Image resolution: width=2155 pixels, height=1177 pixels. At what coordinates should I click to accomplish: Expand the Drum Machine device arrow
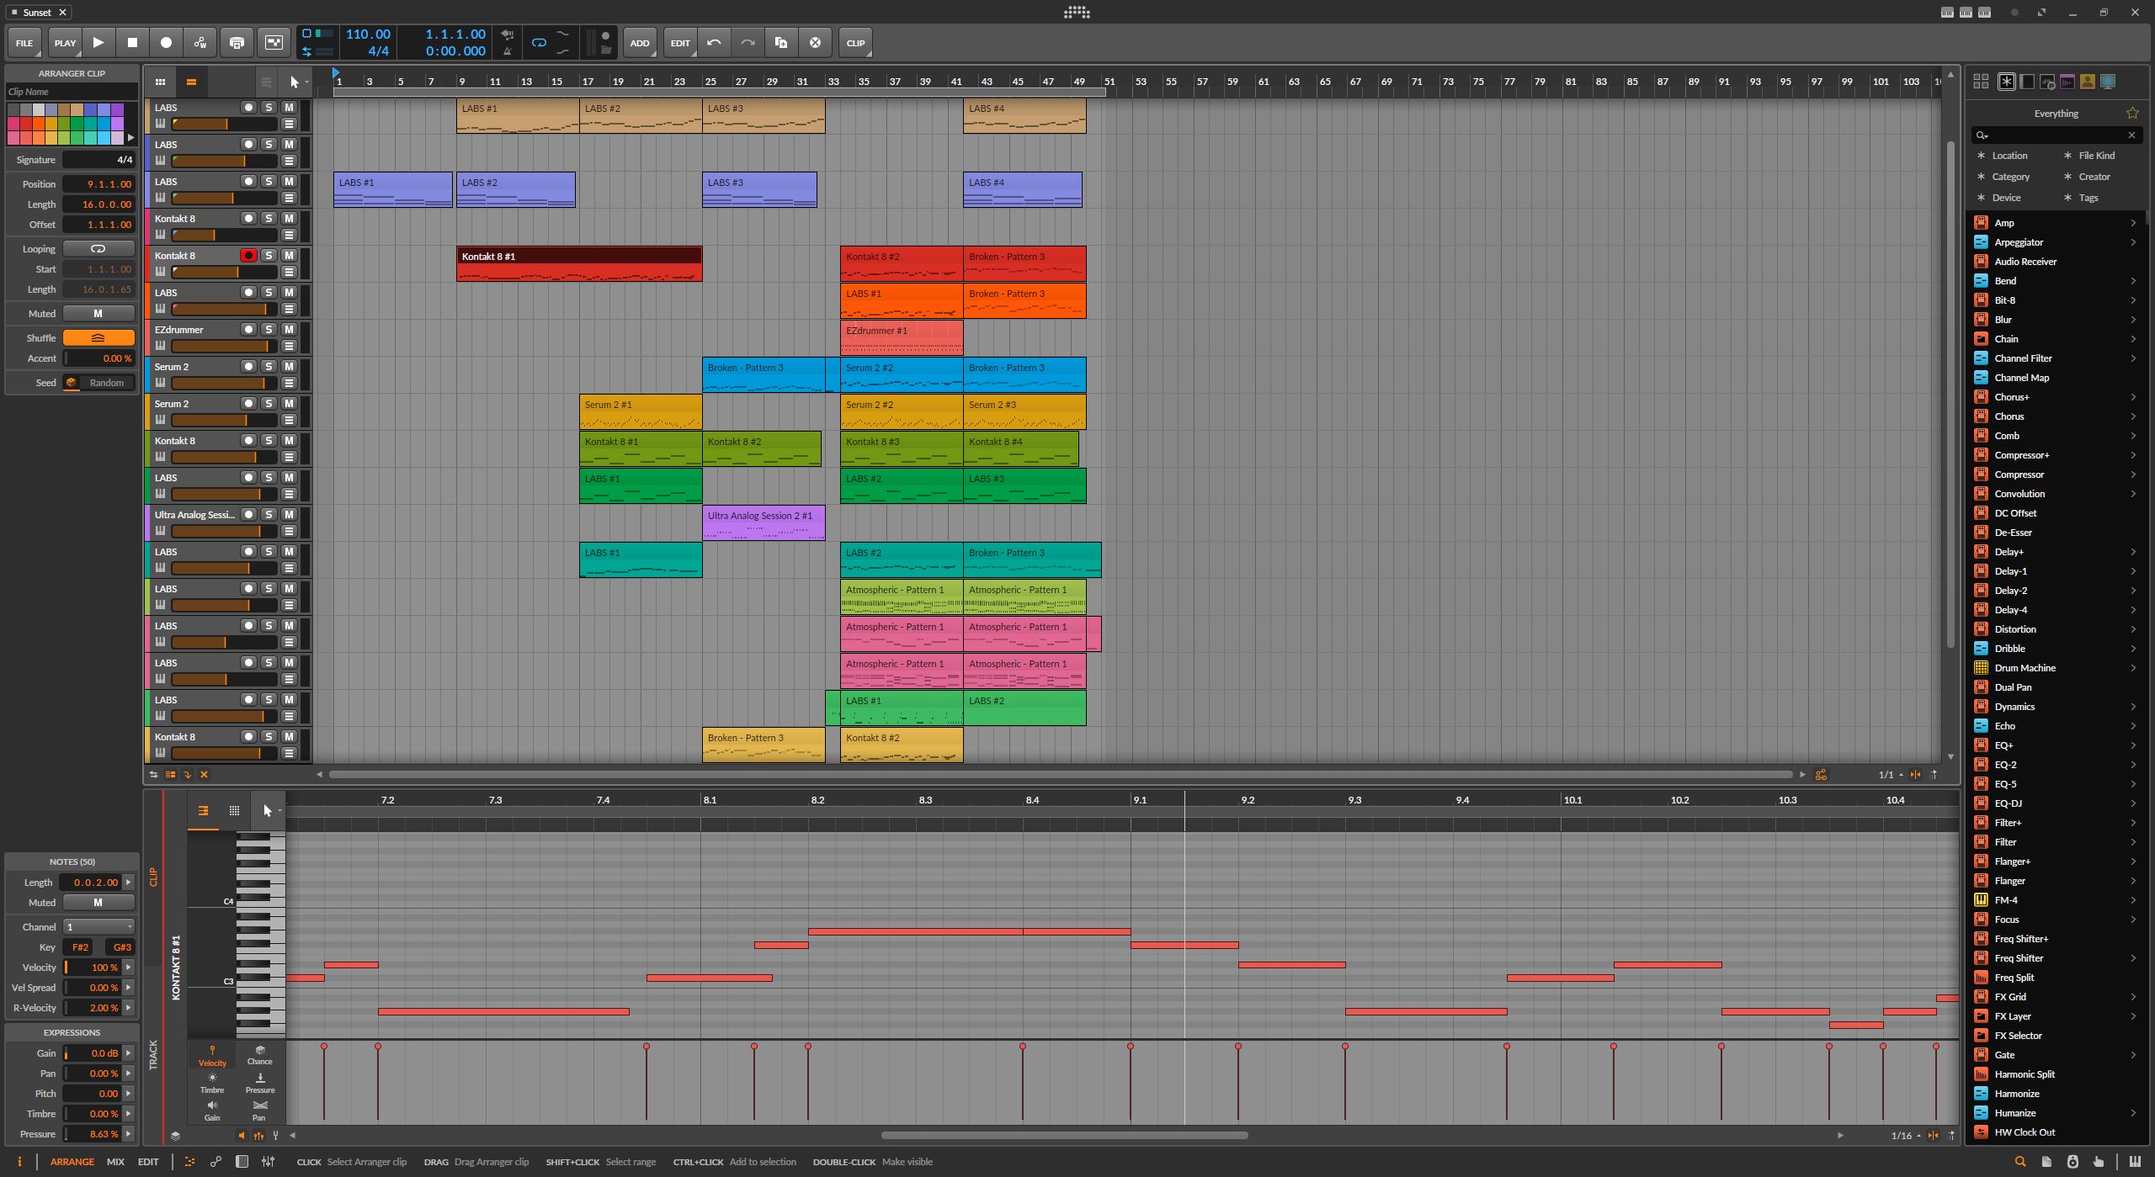(2133, 668)
